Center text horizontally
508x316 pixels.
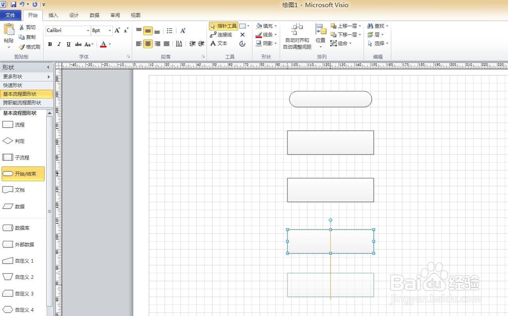click(x=148, y=44)
